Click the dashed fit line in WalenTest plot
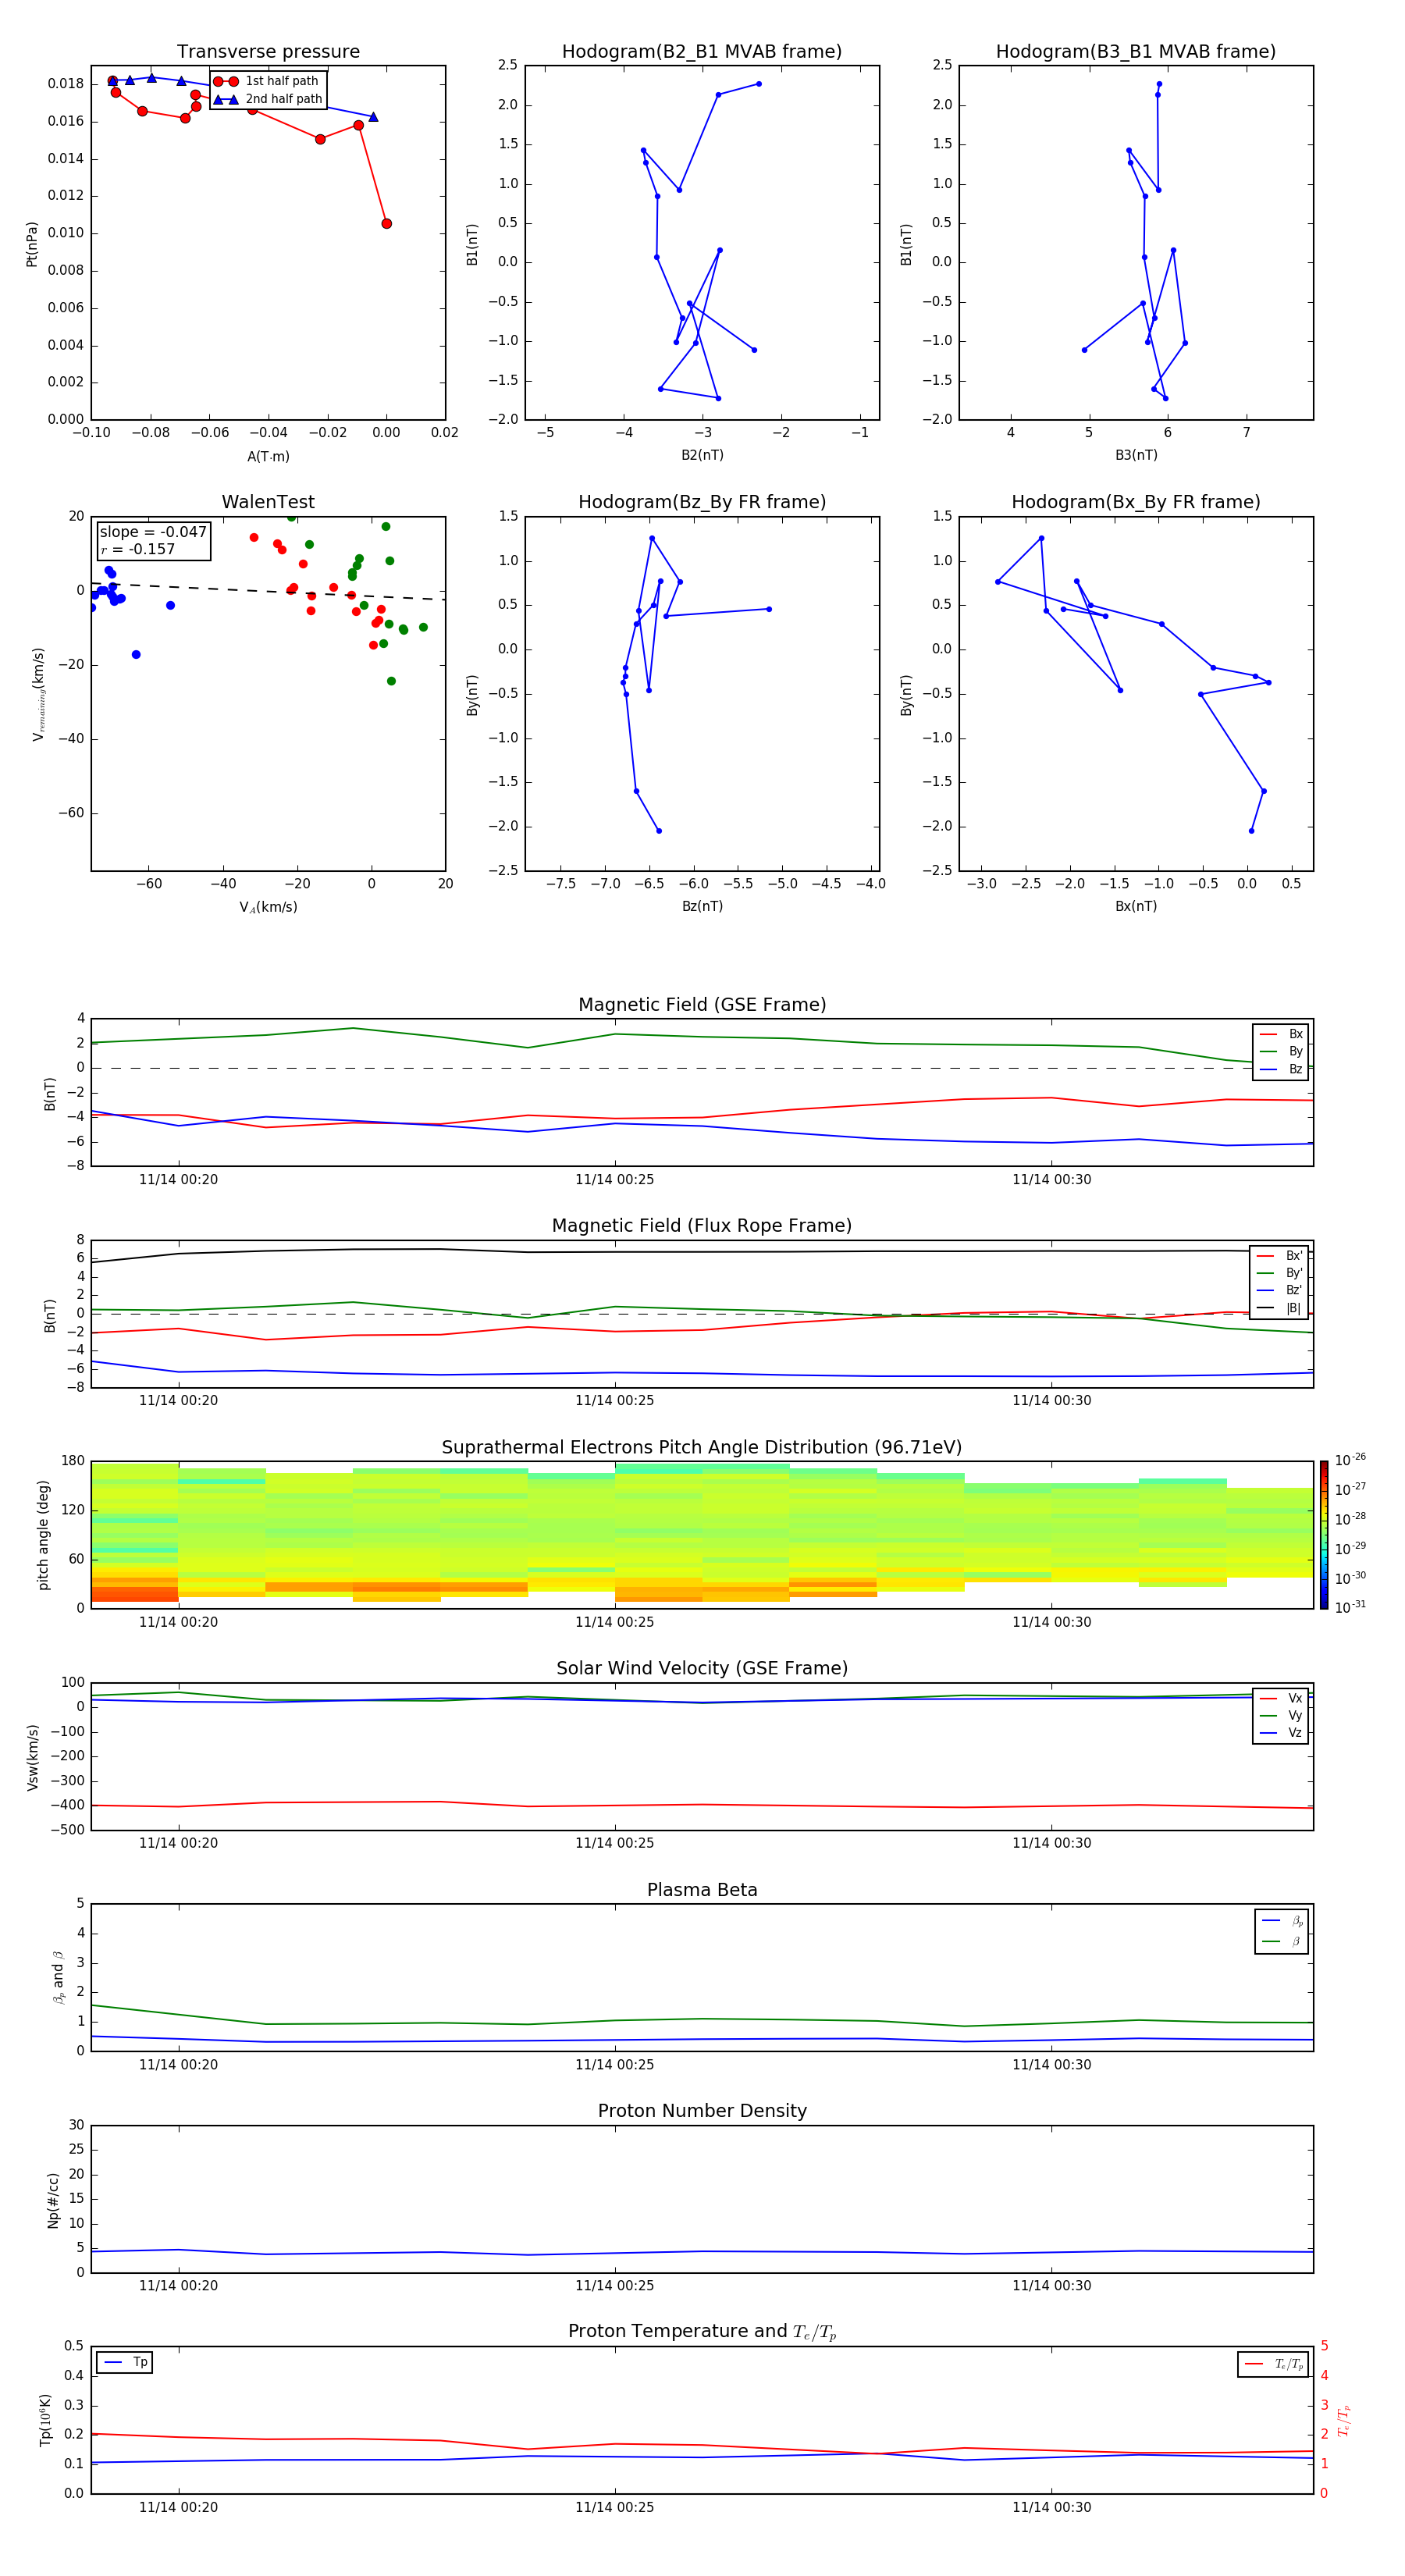 click(x=268, y=591)
